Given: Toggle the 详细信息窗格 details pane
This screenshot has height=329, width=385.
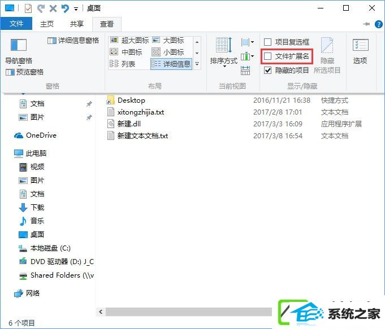Looking at the screenshot, I should tap(73, 41).
